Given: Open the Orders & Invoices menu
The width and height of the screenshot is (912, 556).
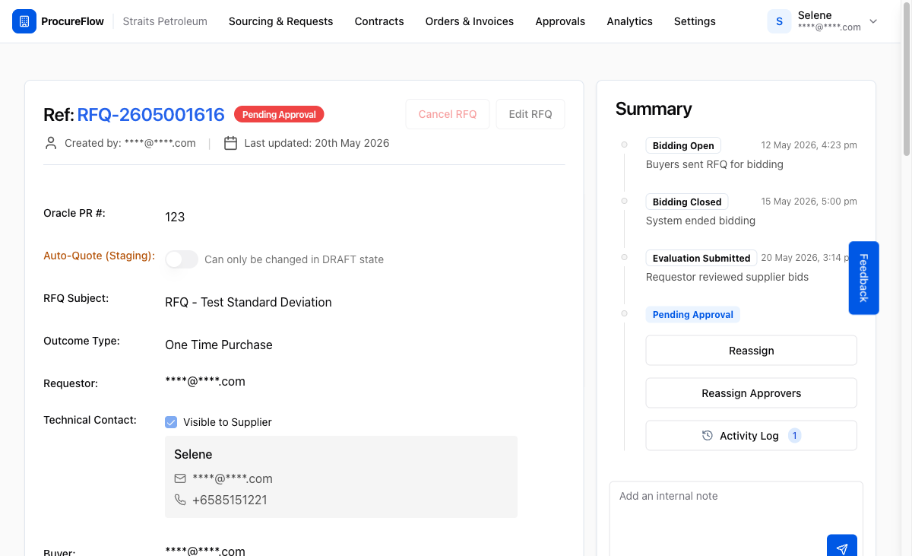Looking at the screenshot, I should [x=470, y=21].
